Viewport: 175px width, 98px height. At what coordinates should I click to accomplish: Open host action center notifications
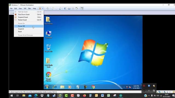coord(174,96)
